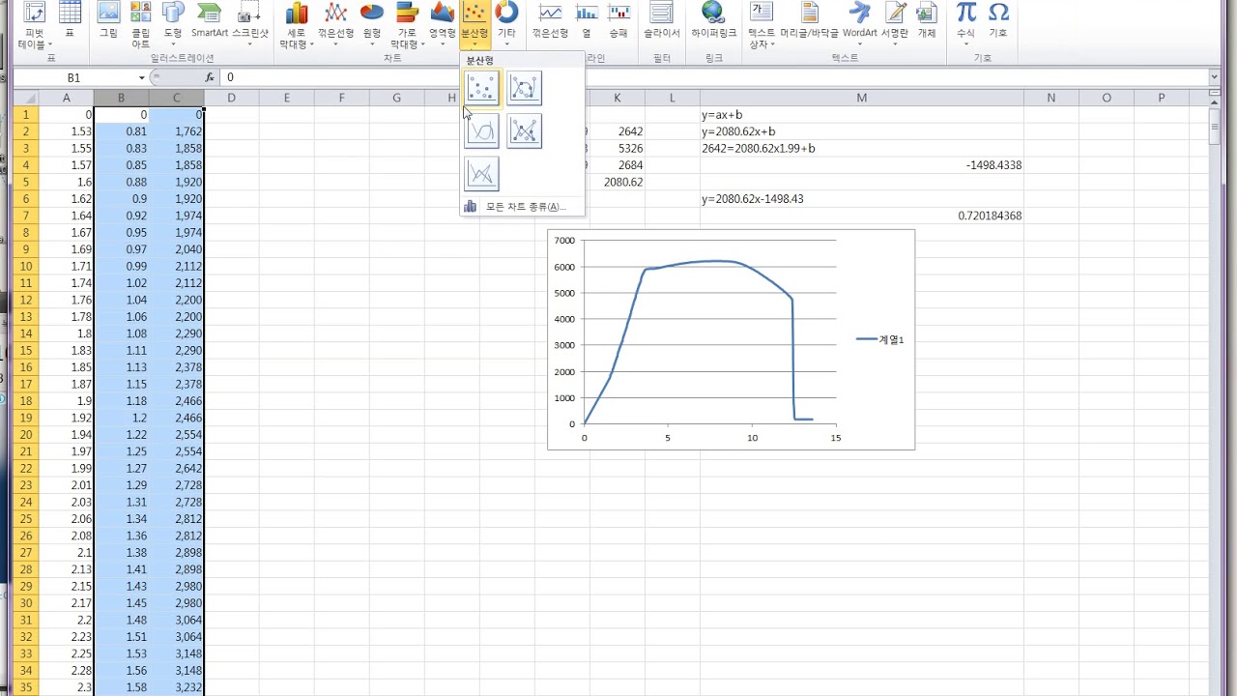
Task: Select row 10 header
Action: (x=26, y=266)
